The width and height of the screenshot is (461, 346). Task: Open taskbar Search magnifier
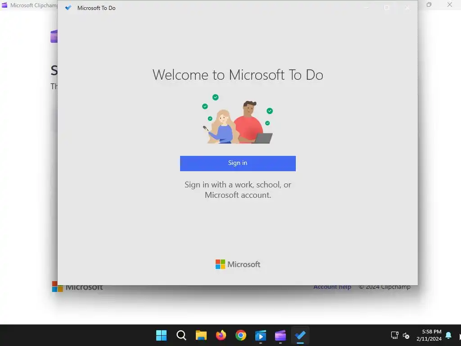(x=181, y=335)
